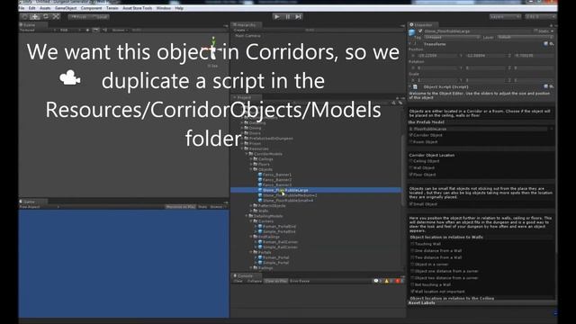This screenshot has width=576, height=324.
Task: Start Play mode with the Play button
Action: point(277,16)
